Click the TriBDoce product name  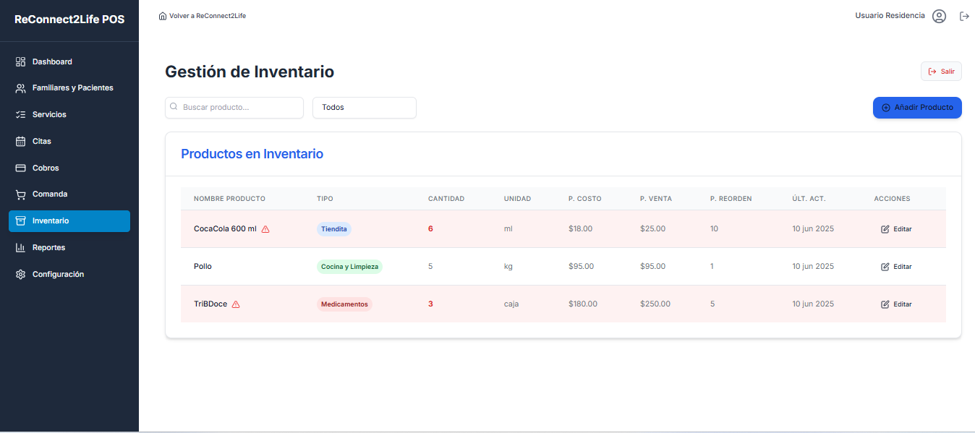pyautogui.click(x=210, y=304)
